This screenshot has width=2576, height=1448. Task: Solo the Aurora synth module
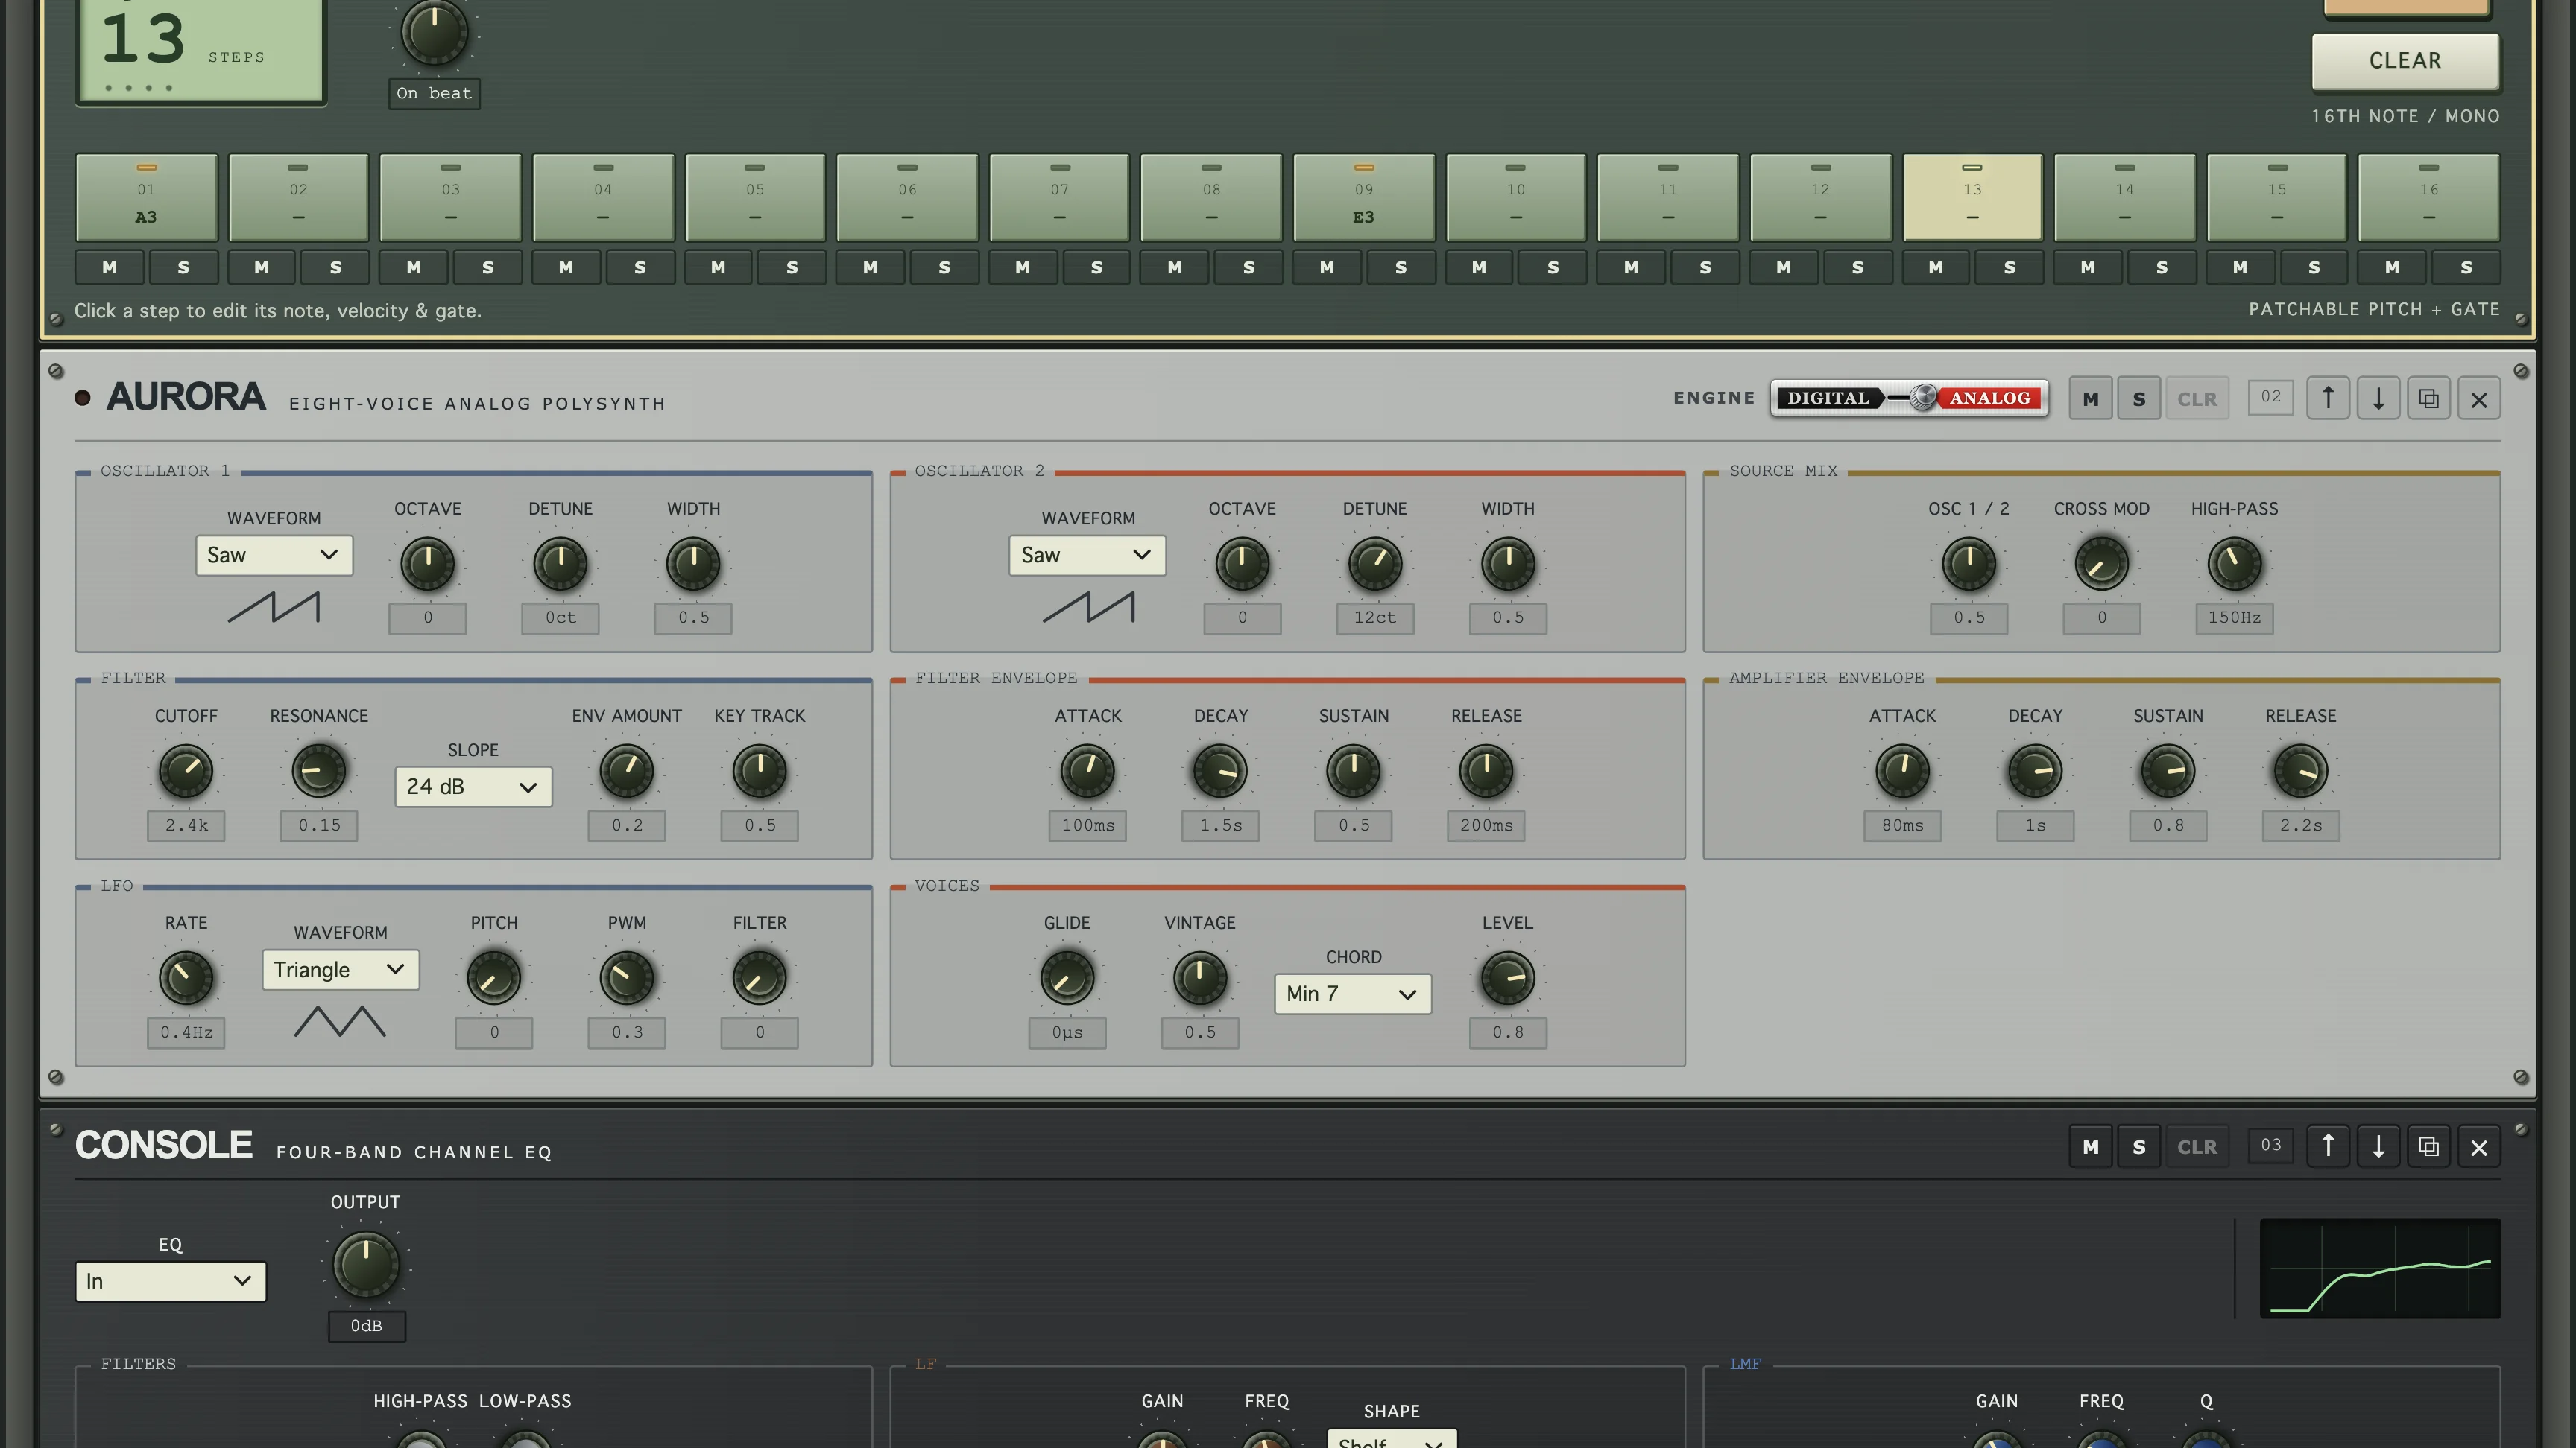tap(2139, 398)
